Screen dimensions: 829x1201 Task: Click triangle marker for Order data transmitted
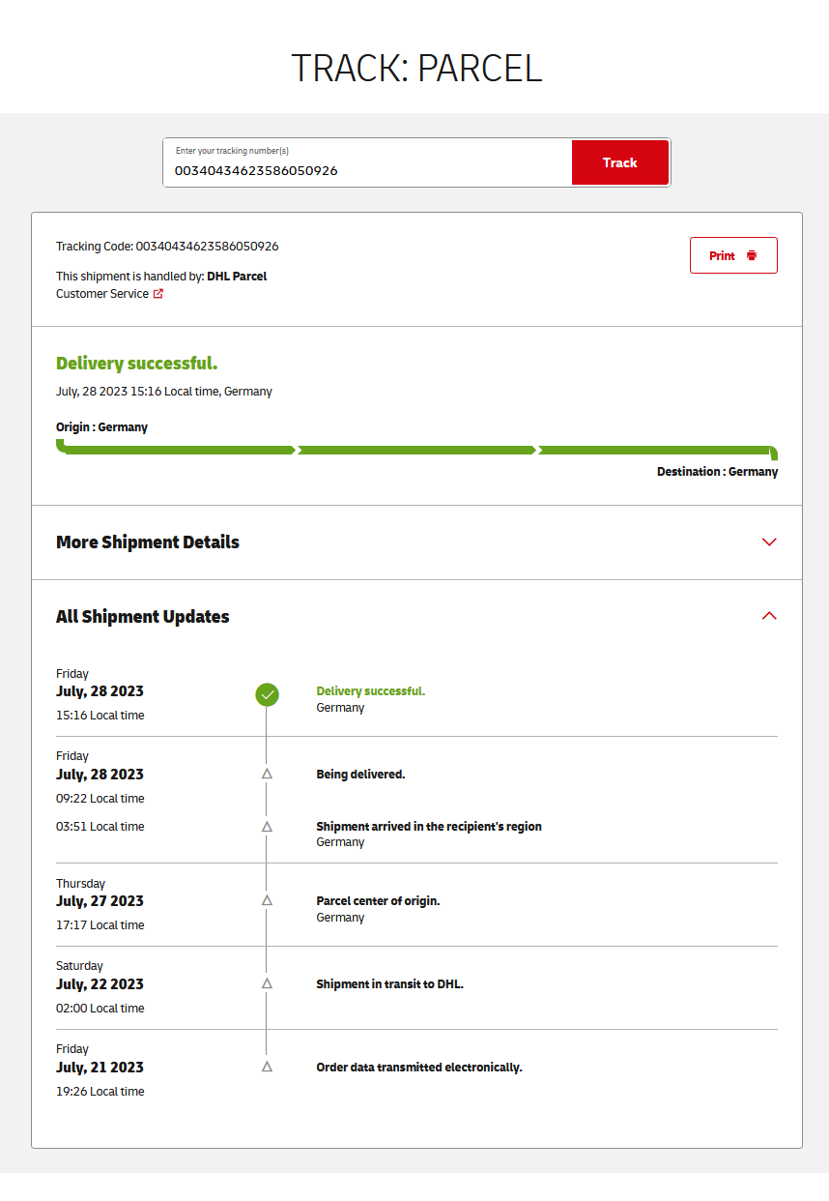267,1067
